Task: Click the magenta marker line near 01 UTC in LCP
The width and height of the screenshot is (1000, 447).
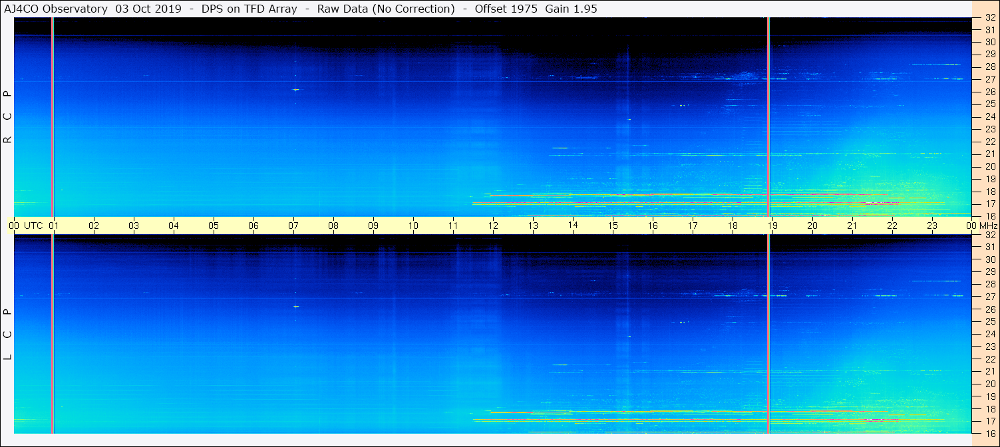Action: click(53, 334)
